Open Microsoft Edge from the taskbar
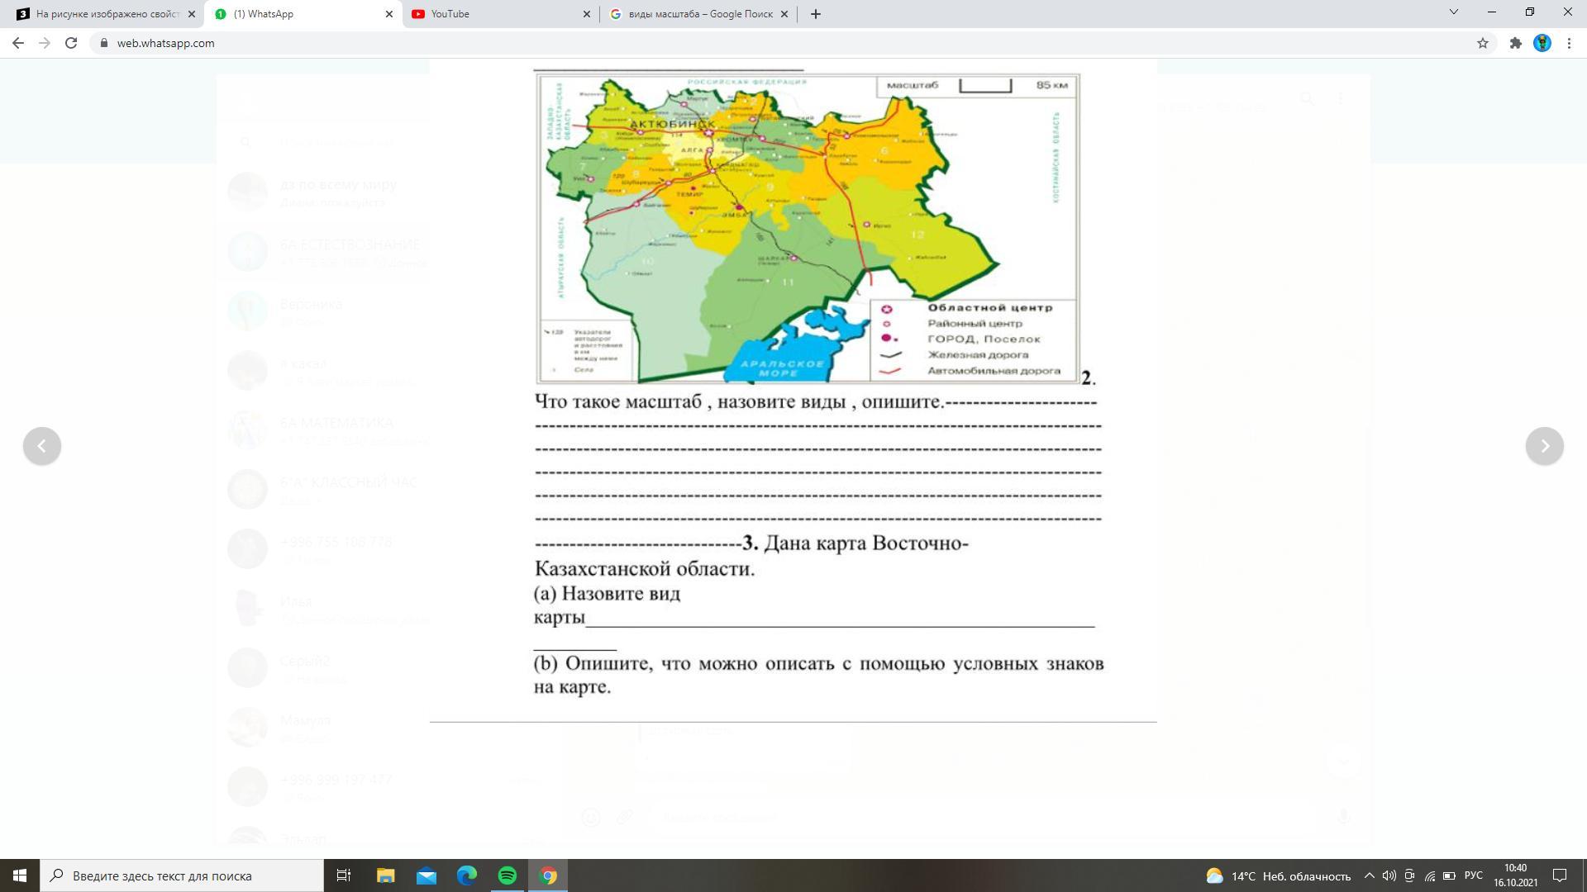The width and height of the screenshot is (1587, 892). click(467, 875)
